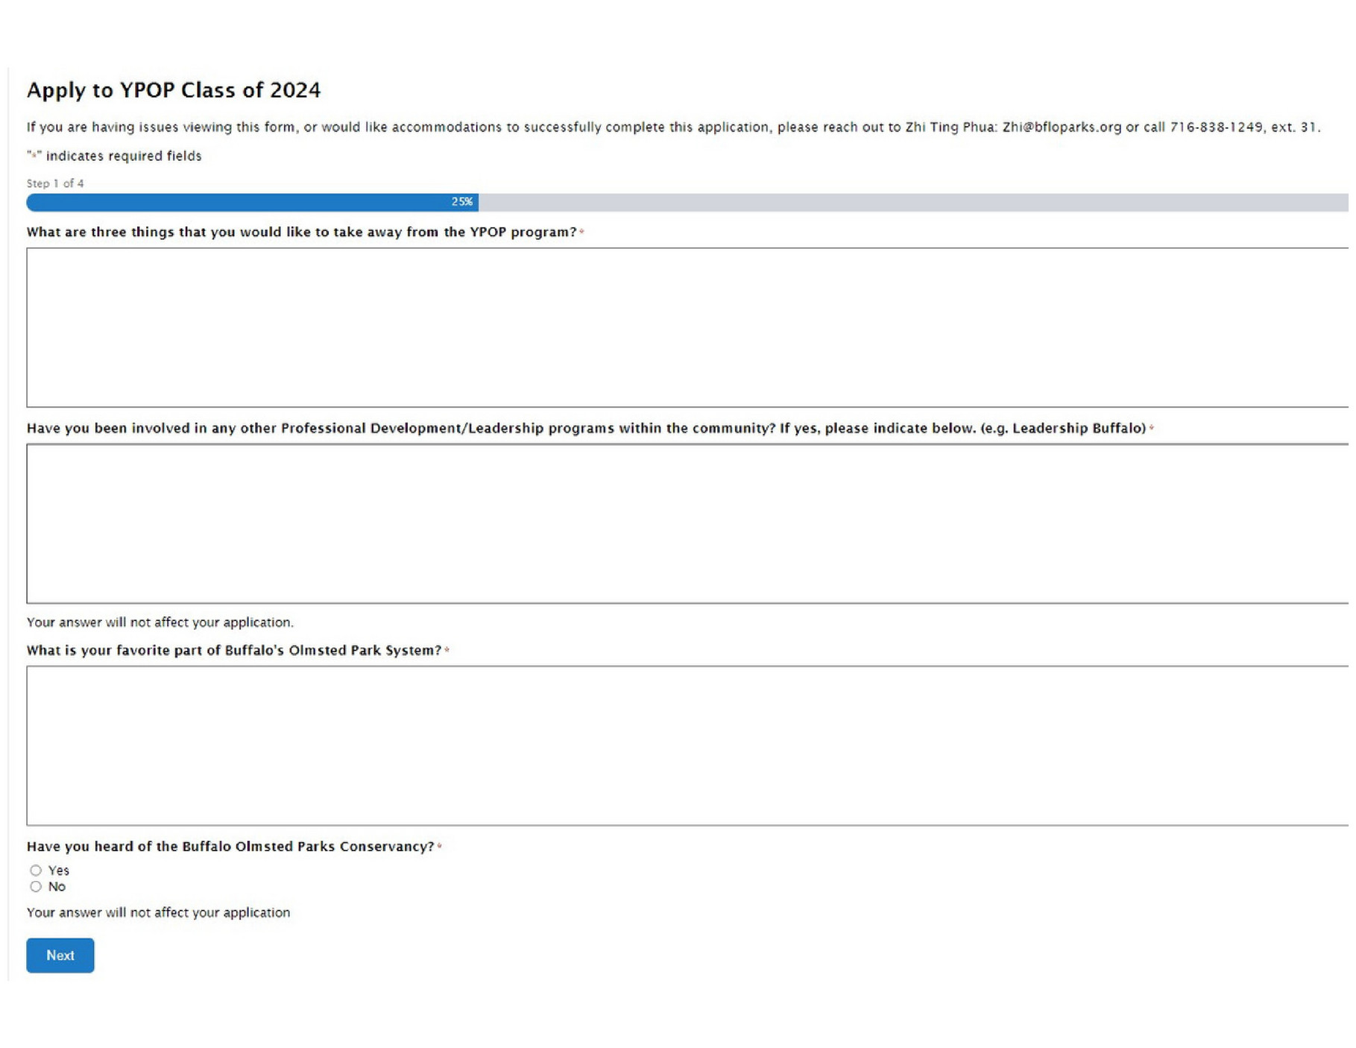Click the phone number 716-838-1249
The image size is (1356, 1048).
pyautogui.click(x=1216, y=127)
